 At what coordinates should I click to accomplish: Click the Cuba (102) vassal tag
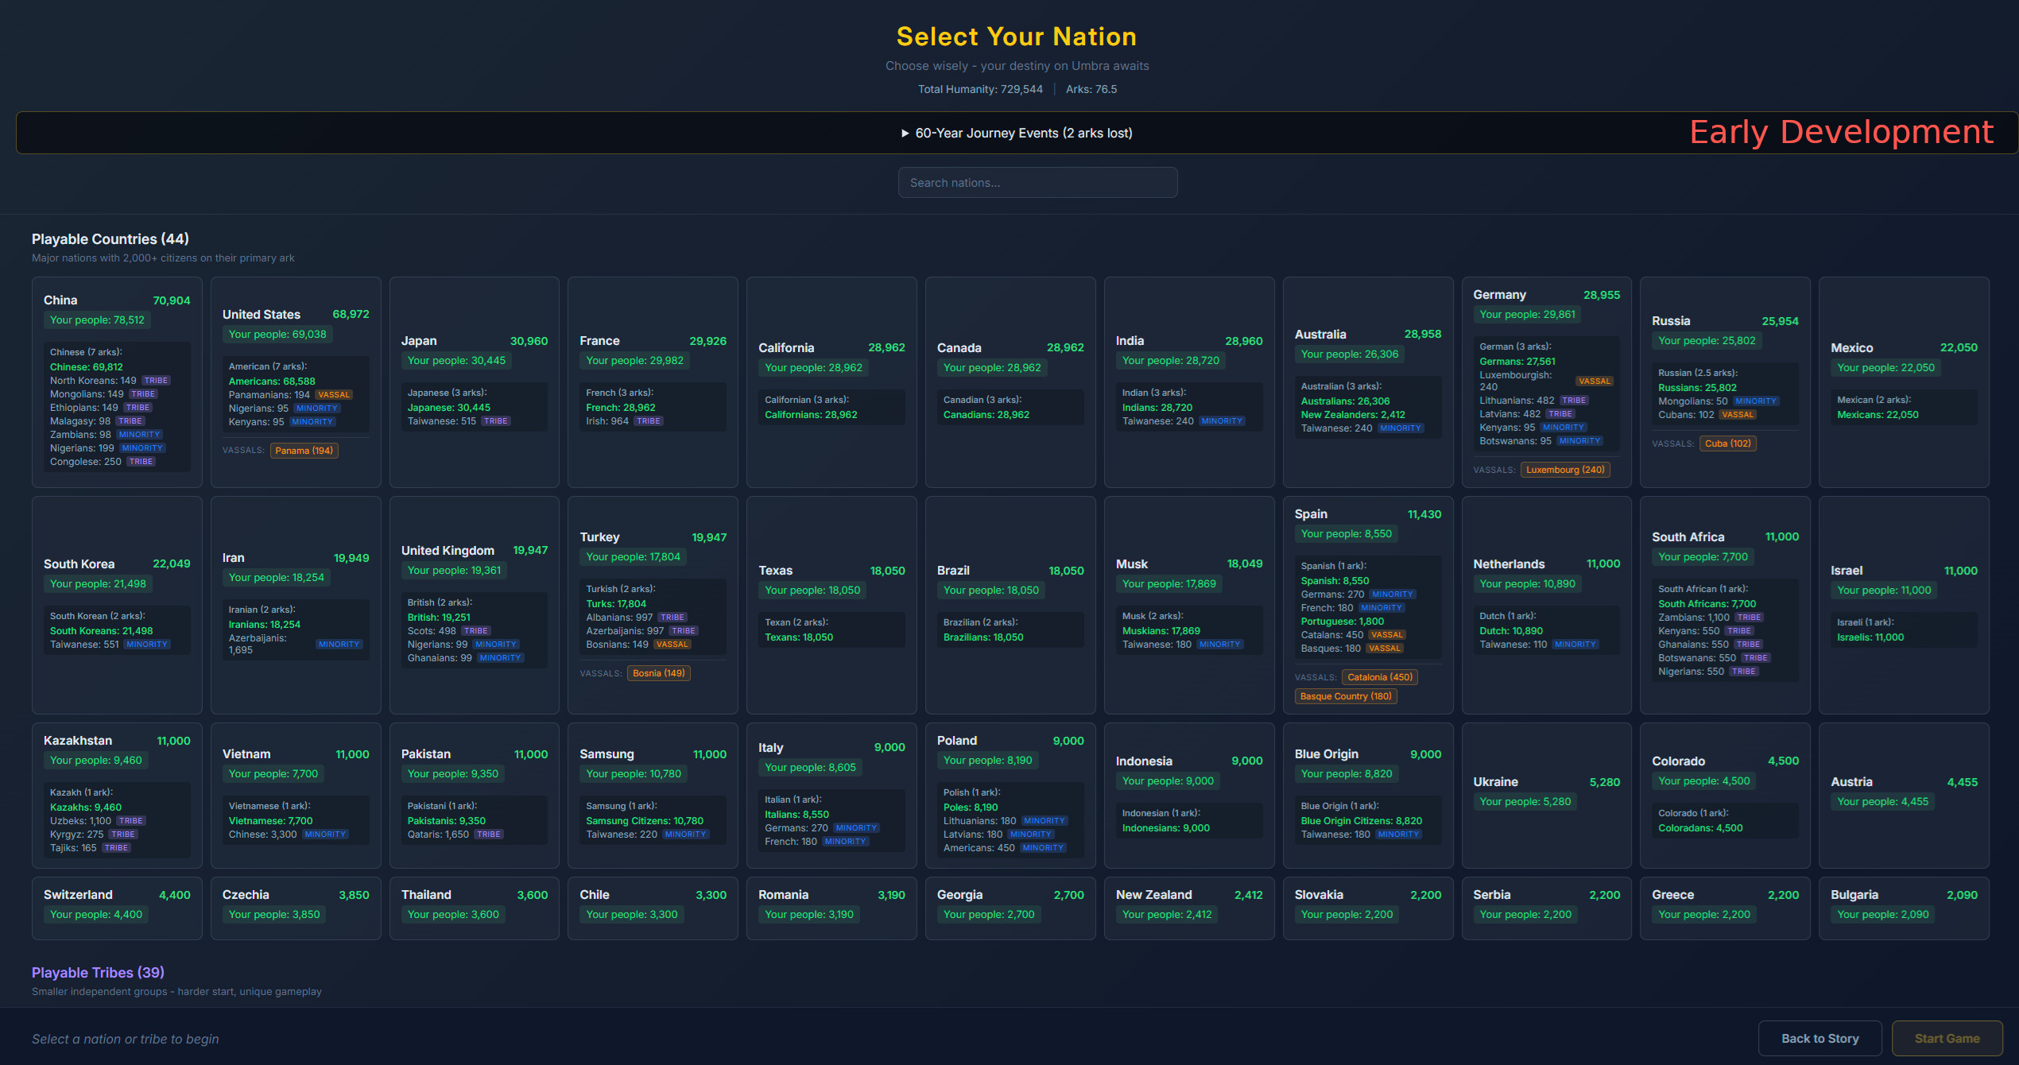tap(1728, 443)
